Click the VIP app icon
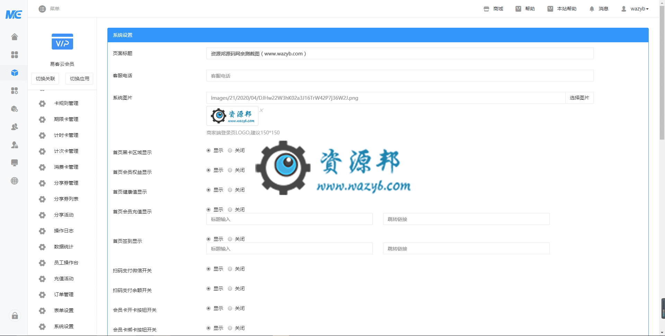665x336 pixels. (x=62, y=42)
